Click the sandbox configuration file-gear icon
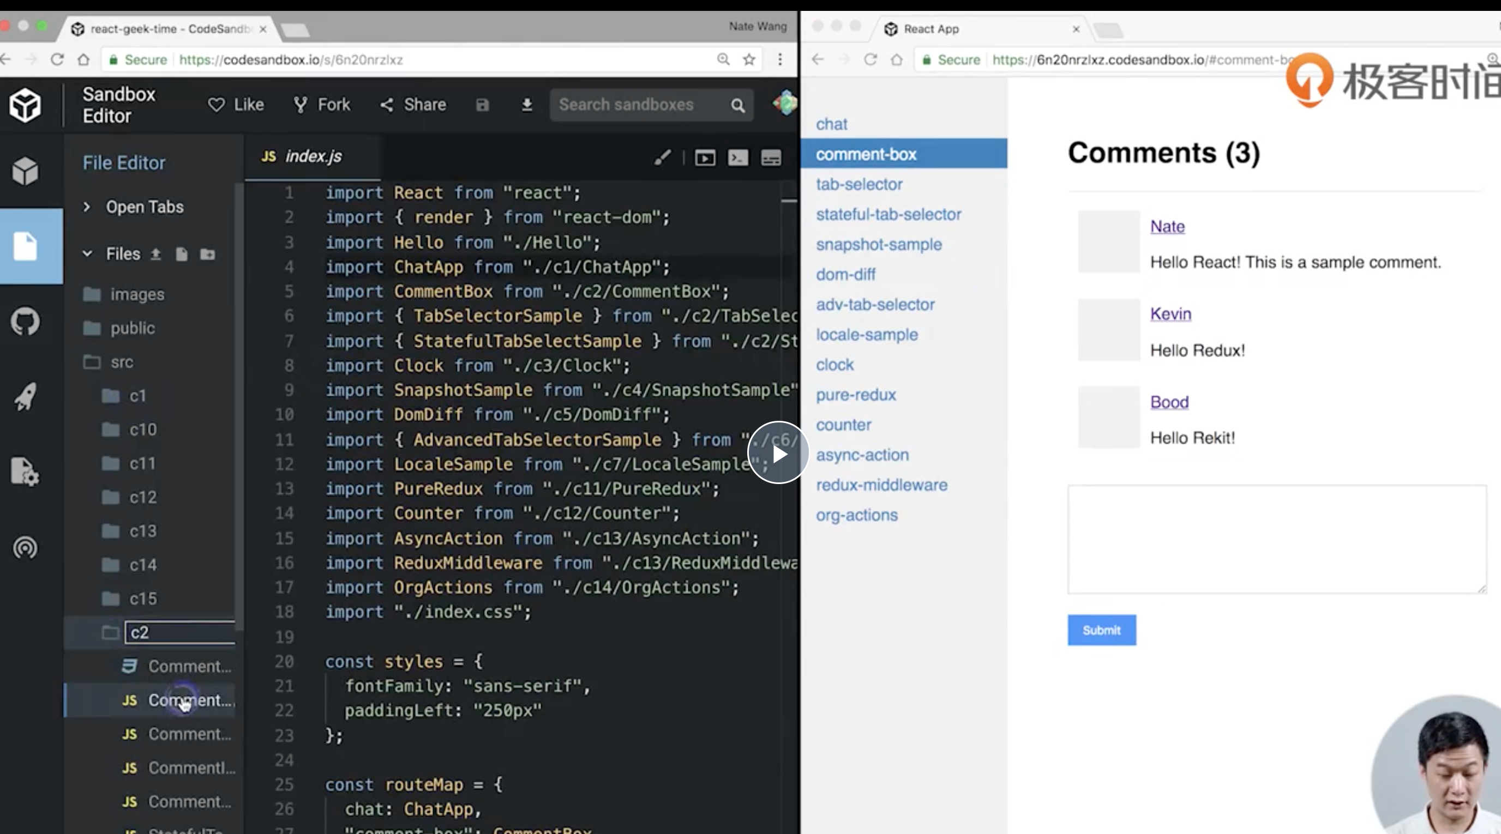 coord(25,471)
